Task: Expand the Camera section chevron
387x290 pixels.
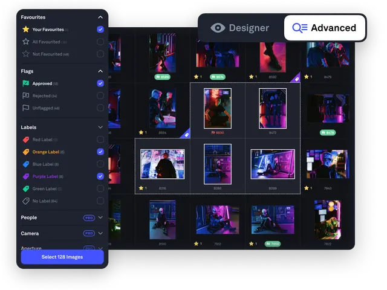Action: point(100,233)
